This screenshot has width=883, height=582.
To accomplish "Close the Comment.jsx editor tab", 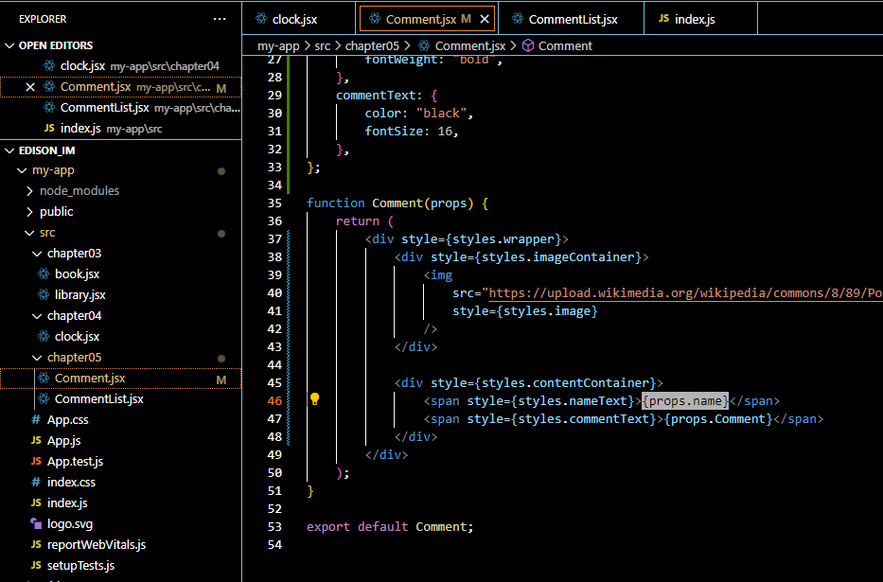I will click(485, 19).
